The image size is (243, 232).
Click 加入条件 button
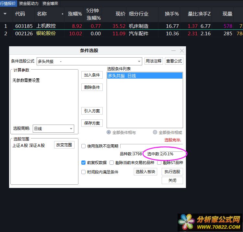click(x=92, y=75)
